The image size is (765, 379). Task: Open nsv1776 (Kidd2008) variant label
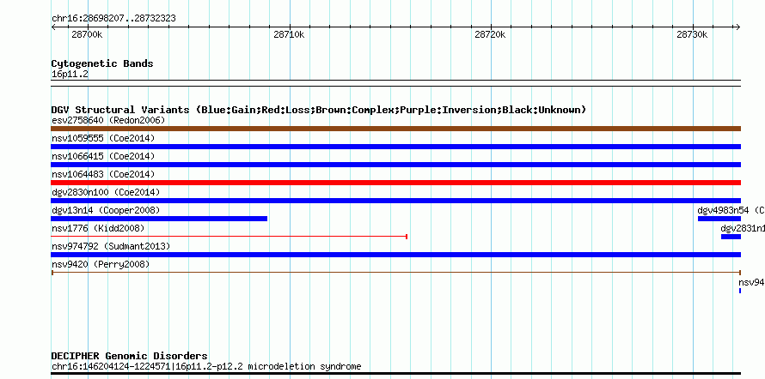tap(98, 228)
